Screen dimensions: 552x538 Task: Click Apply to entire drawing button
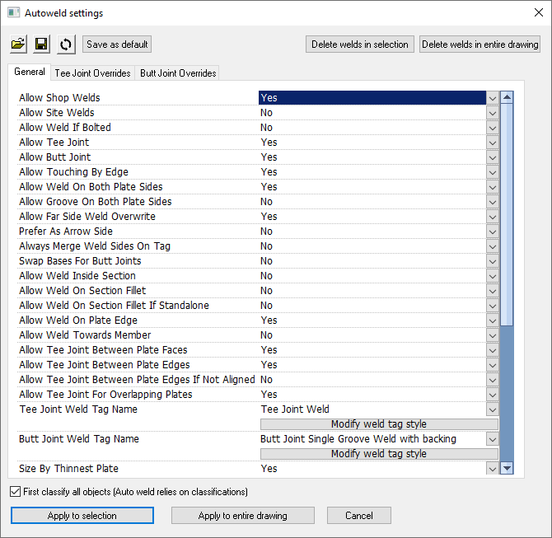tap(243, 516)
